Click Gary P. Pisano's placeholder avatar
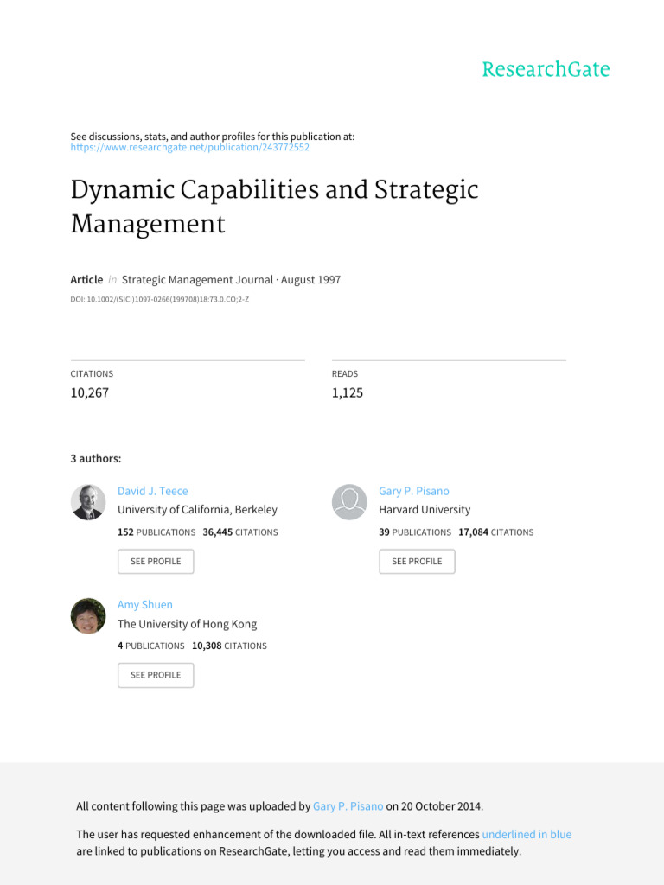This screenshot has height=885, width=664. [x=349, y=502]
